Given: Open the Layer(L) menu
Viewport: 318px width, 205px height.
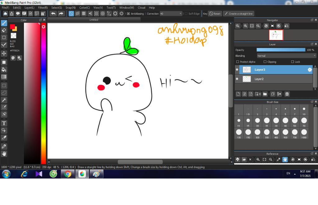Looking at the screenshot, I should [x=30, y=7].
